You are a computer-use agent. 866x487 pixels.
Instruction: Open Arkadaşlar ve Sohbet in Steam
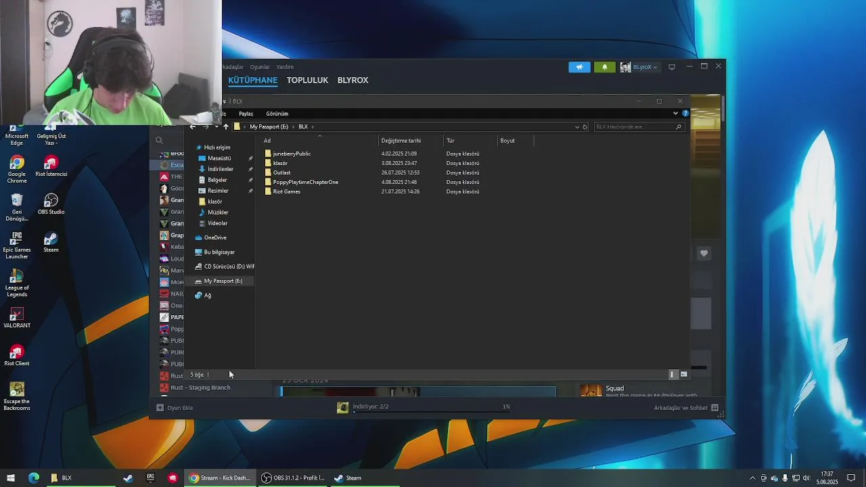(686, 408)
